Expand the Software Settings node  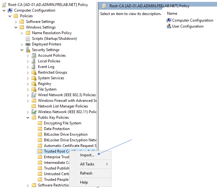pyautogui.click(x=16, y=22)
